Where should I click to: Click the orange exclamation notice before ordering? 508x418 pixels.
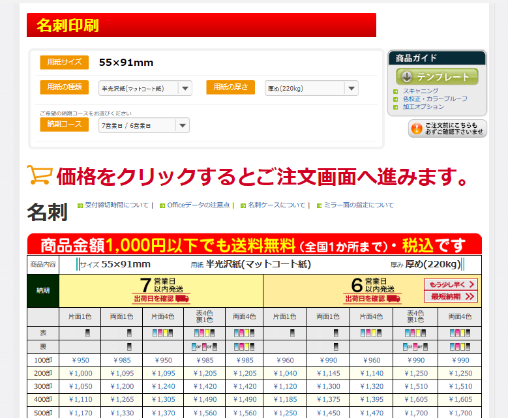pyautogui.click(x=447, y=128)
